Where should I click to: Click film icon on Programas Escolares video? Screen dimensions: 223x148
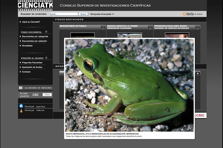click(x=198, y=27)
